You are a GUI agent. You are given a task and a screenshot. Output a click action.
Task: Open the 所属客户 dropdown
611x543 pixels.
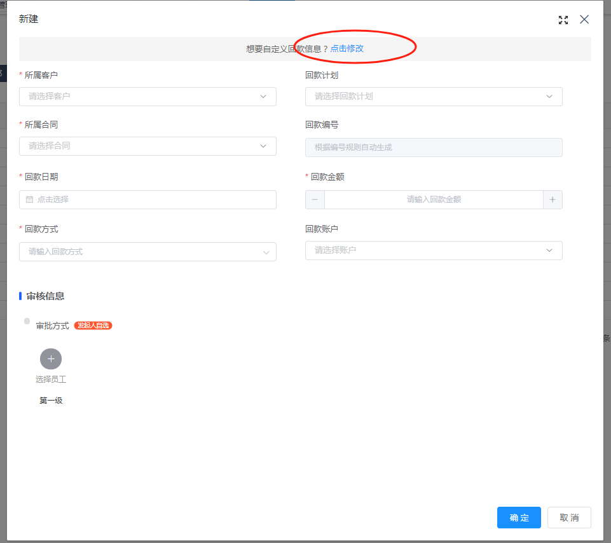click(148, 97)
